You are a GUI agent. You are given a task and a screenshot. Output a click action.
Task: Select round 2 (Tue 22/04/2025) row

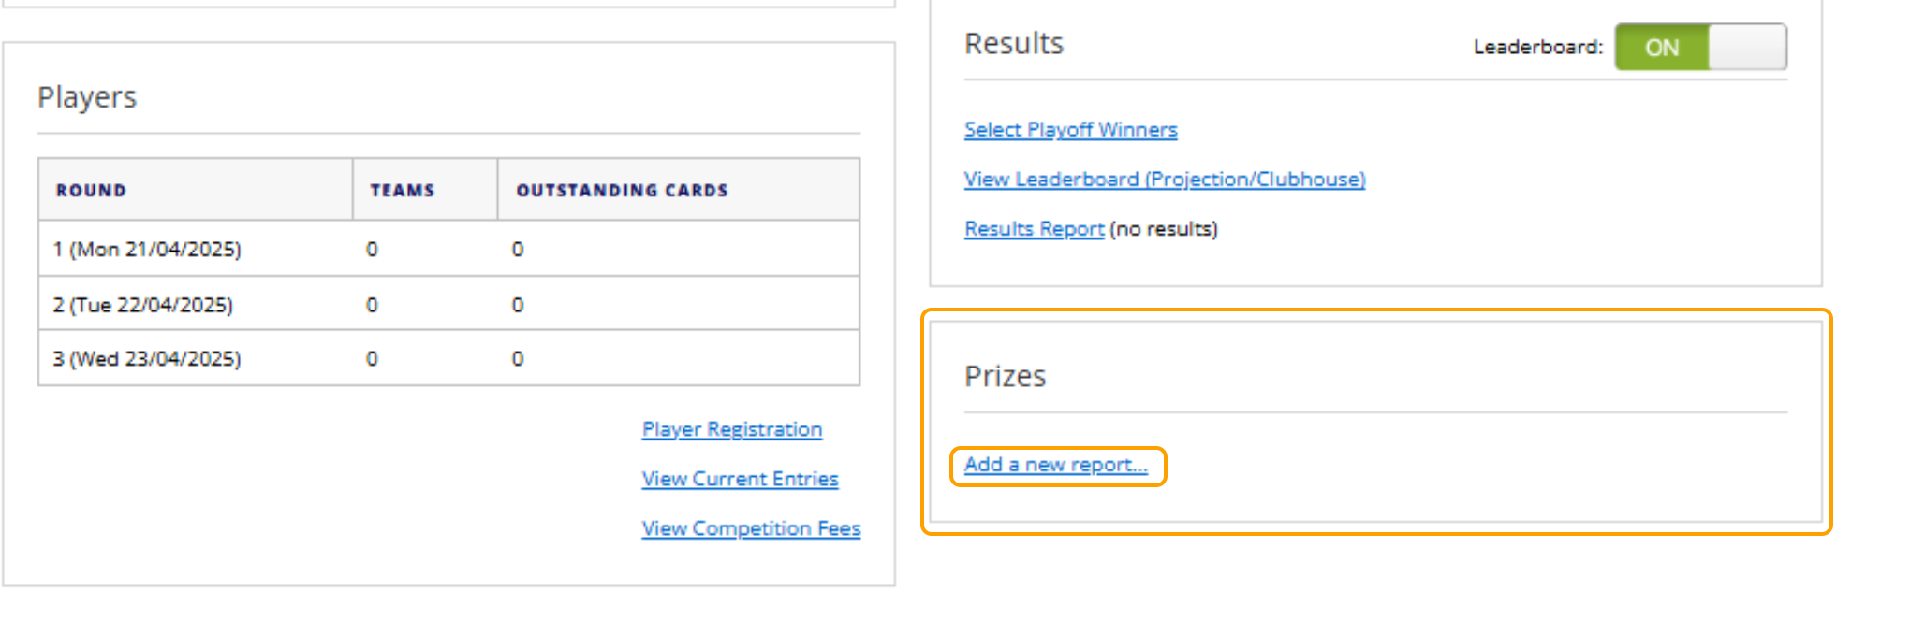[x=142, y=305]
